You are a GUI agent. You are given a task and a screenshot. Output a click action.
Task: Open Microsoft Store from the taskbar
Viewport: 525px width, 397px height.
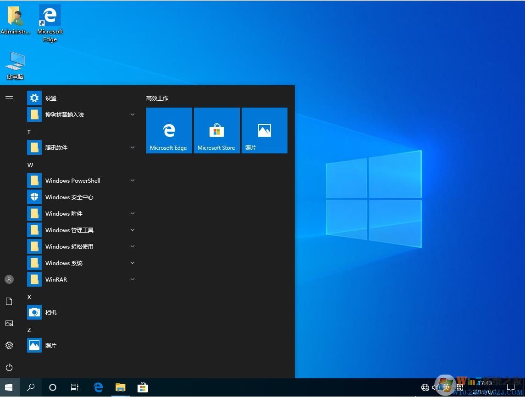(x=143, y=387)
